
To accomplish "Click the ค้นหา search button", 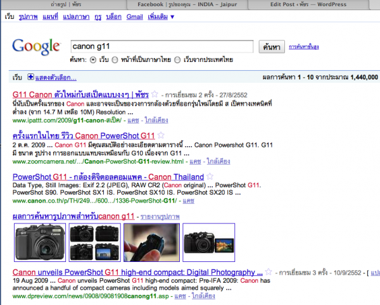I will point(272,47).
